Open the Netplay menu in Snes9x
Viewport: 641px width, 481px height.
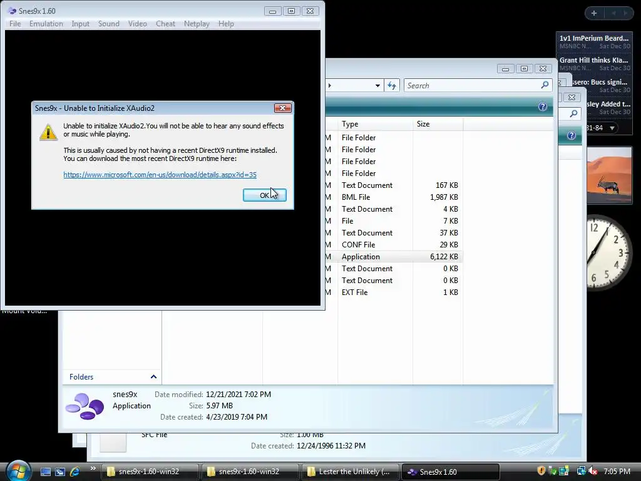[x=197, y=24]
